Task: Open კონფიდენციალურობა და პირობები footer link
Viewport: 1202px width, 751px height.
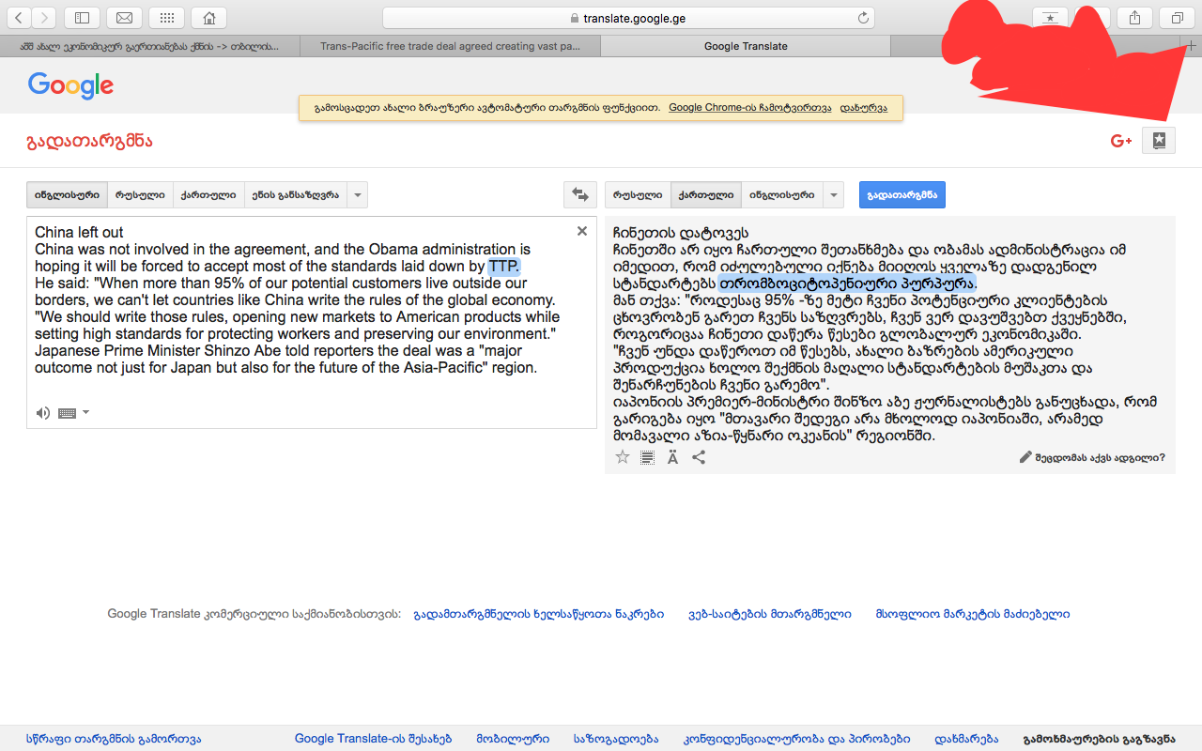Action: coord(796,739)
